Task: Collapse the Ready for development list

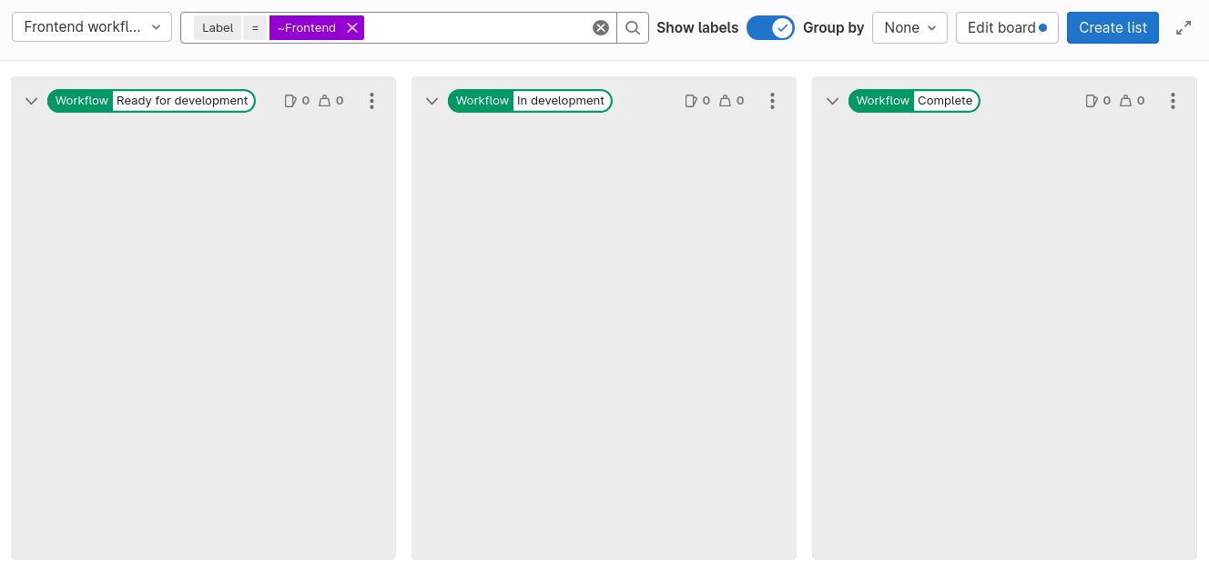Action: 31,100
